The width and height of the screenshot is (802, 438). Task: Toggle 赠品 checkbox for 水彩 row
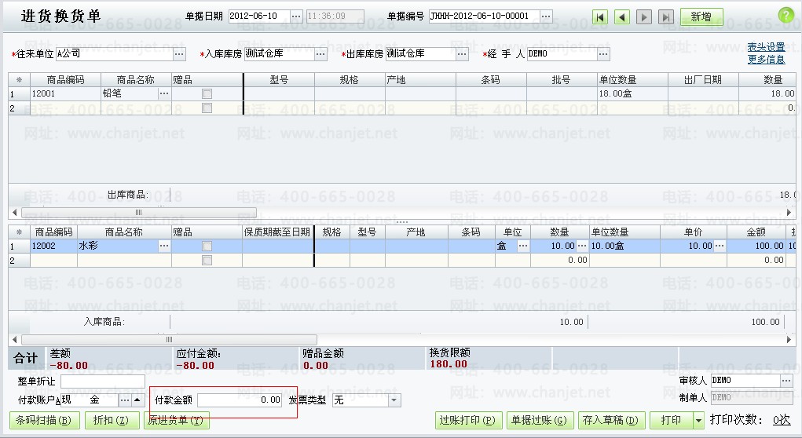click(x=207, y=246)
